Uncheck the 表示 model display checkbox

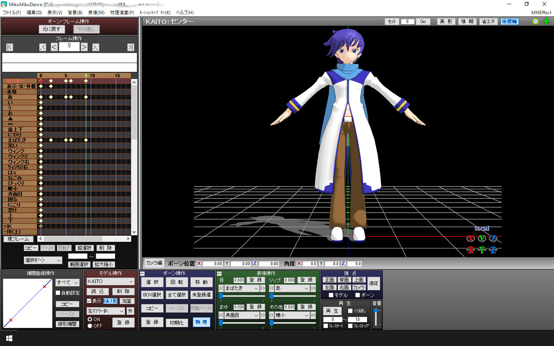[x=89, y=301]
